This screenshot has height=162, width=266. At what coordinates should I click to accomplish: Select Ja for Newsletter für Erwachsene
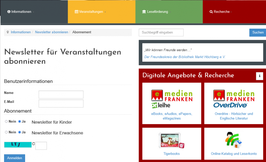(19, 132)
